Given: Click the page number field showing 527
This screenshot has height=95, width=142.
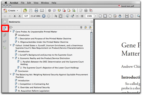Looking at the screenshot, I should 26,16.
